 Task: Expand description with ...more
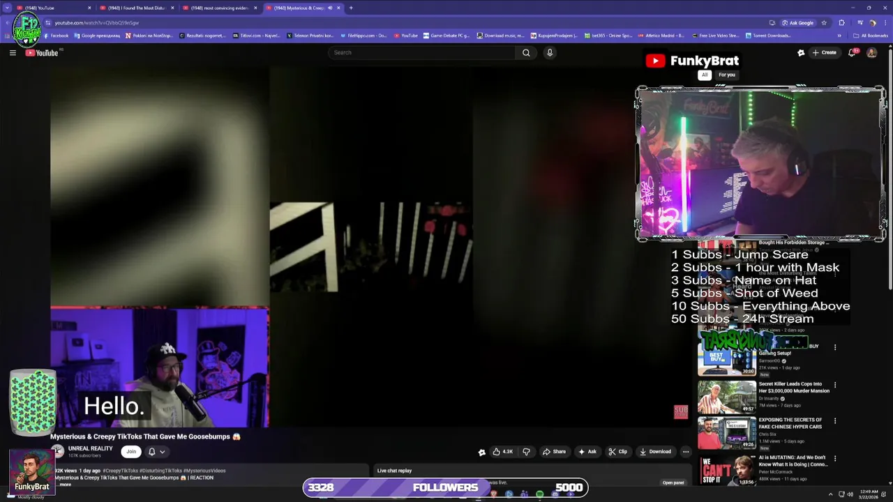(65, 484)
